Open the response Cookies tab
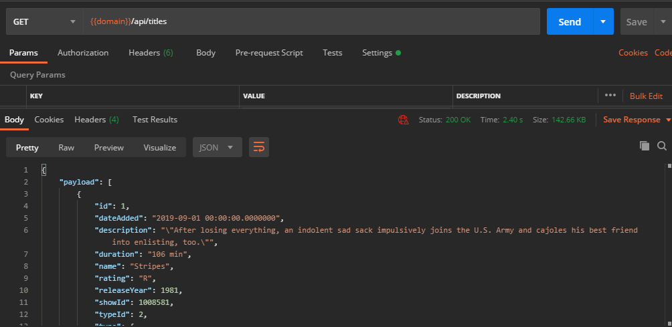The image size is (672, 327). 49,120
